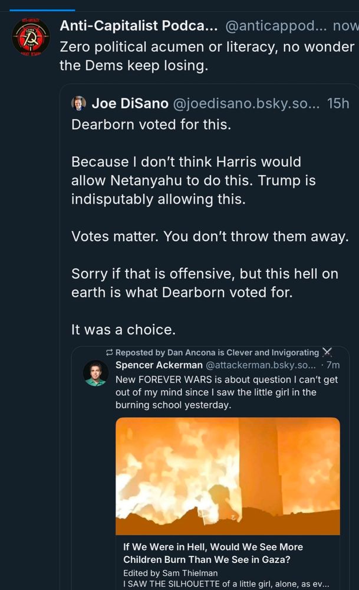The width and height of the screenshot is (359, 590).
Task: Click the 'Zero political acumen' post text
Action: [x=207, y=56]
